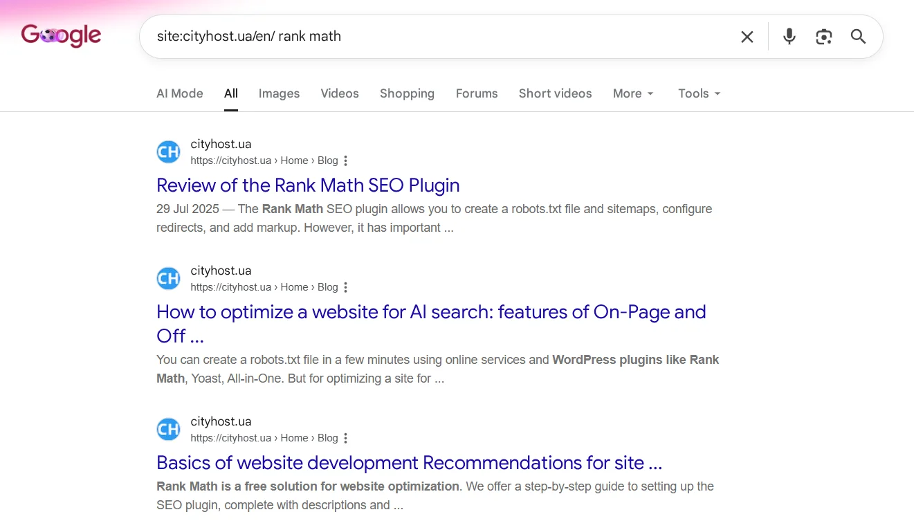Open more options for Basics of website development result
The height and width of the screenshot is (521, 914).
pyautogui.click(x=346, y=438)
